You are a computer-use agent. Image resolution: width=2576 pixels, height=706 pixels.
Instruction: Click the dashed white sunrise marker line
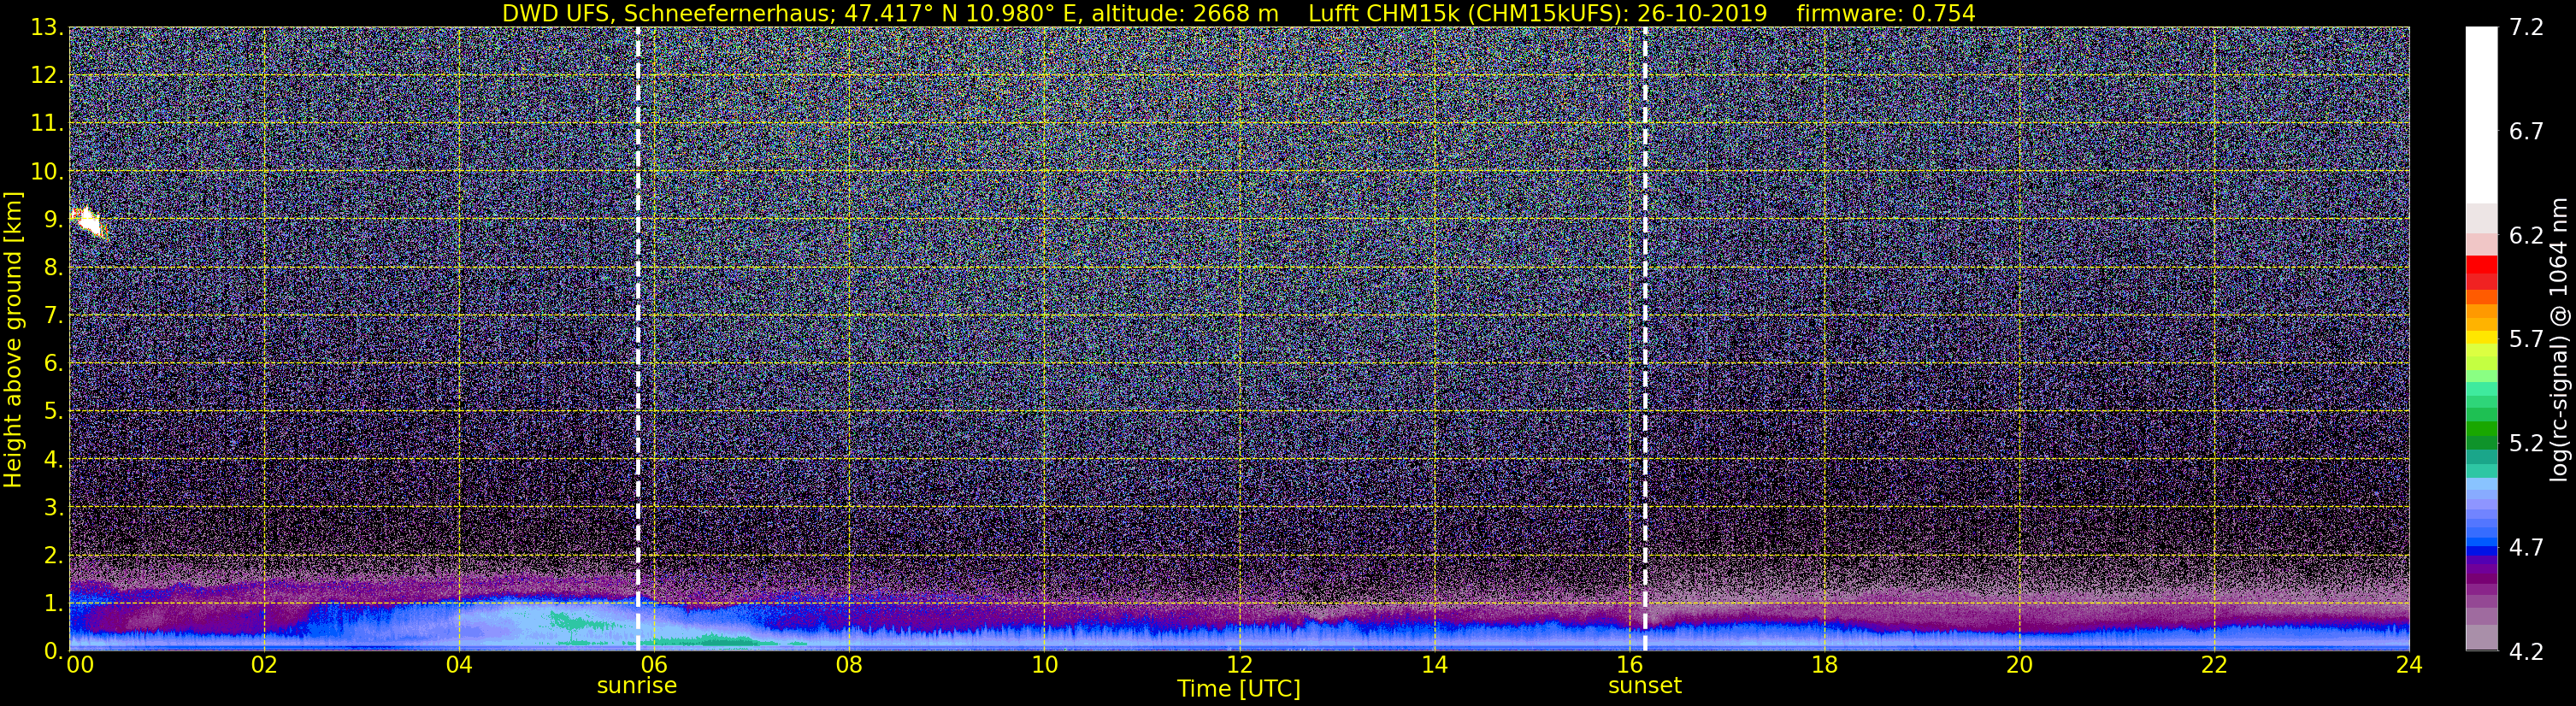[638, 339]
